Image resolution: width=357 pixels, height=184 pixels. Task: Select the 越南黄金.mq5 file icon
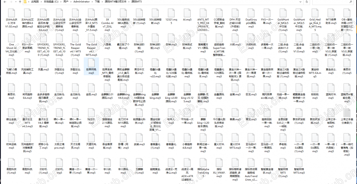click(155, 162)
